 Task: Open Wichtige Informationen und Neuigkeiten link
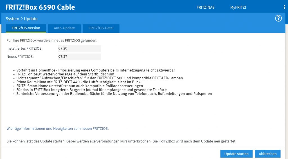point(57,129)
